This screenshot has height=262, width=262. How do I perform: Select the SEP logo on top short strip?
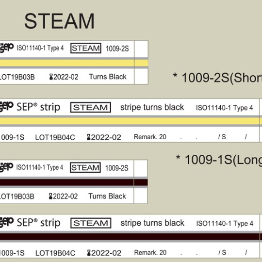pos(7,48)
